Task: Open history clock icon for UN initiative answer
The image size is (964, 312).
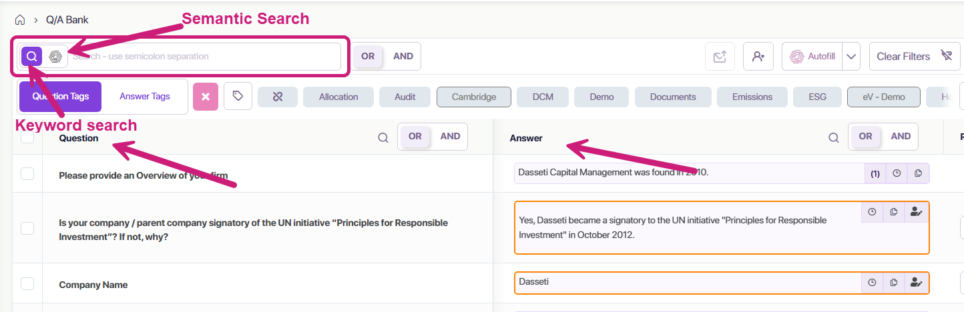Action: pyautogui.click(x=872, y=212)
